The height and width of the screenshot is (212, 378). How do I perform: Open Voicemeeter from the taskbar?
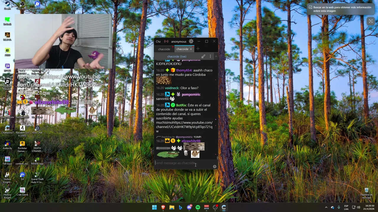tap(206, 207)
